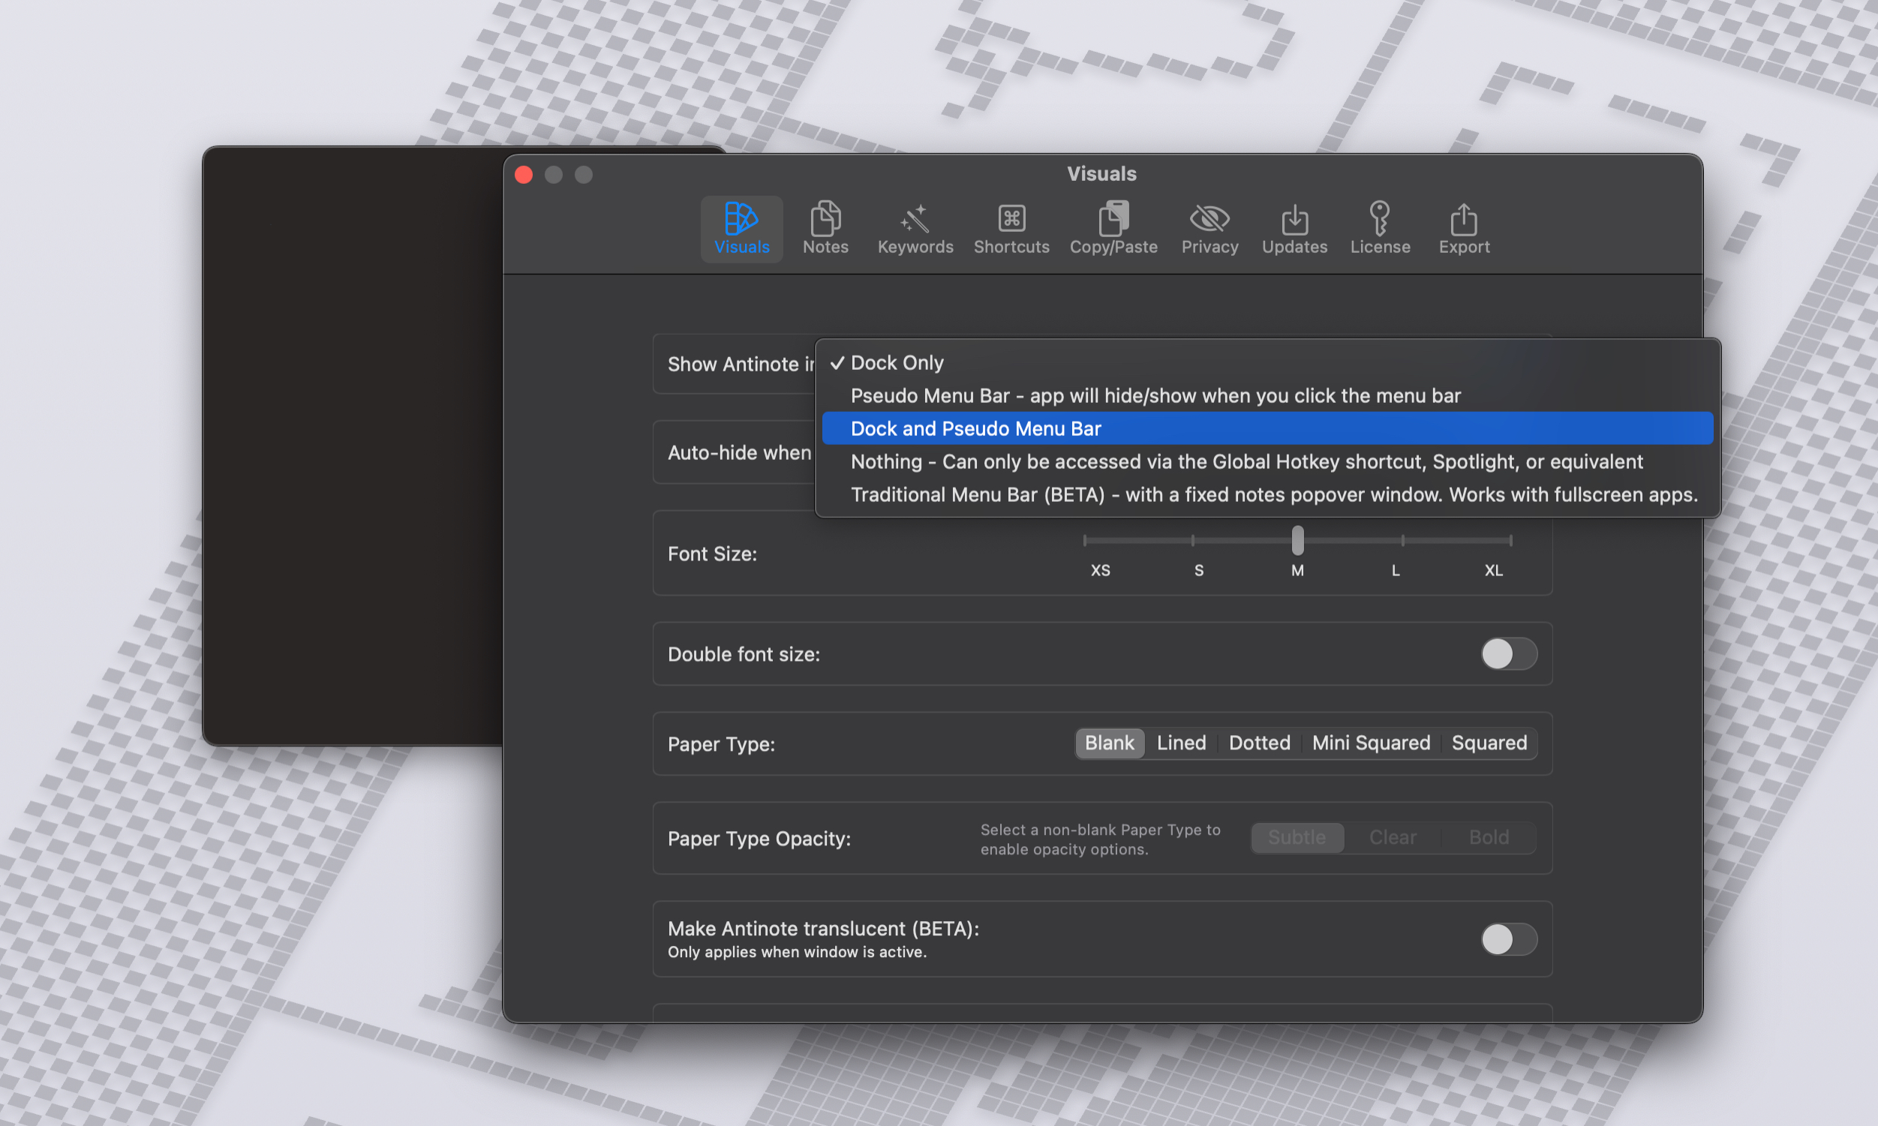Turn on Make Antinote translucent
This screenshot has height=1126, width=1878.
click(x=1508, y=939)
